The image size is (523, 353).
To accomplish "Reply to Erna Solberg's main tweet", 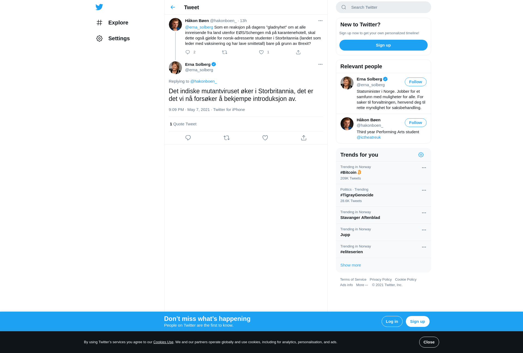I will point(188,138).
